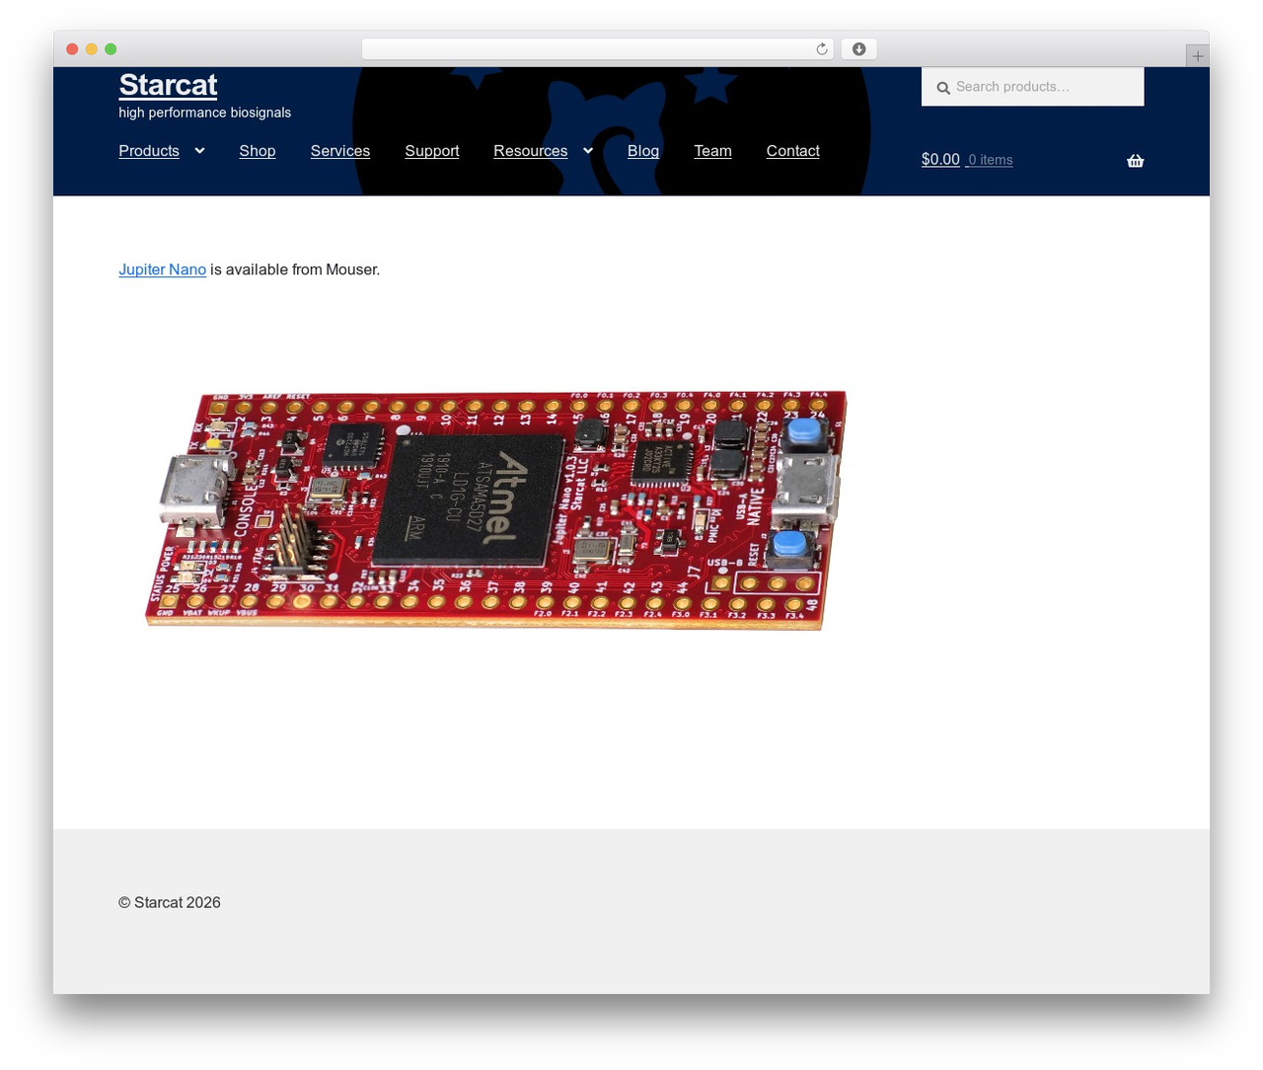Reload the page using the refresh icon
The height and width of the screenshot is (1070, 1263).
[x=822, y=49]
